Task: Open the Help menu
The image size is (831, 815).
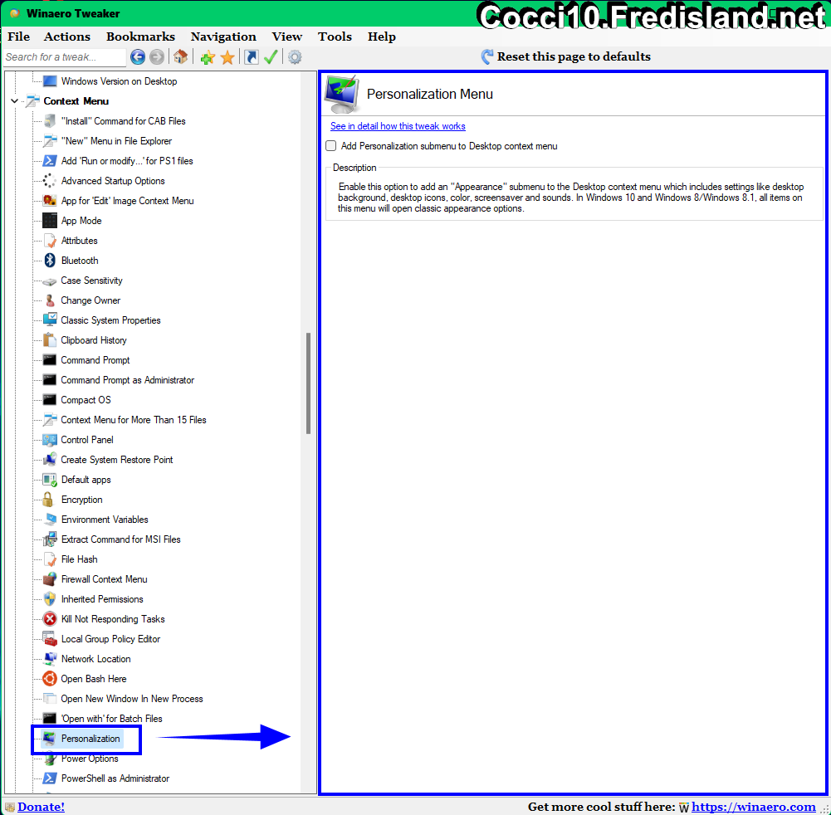Action: tap(382, 37)
